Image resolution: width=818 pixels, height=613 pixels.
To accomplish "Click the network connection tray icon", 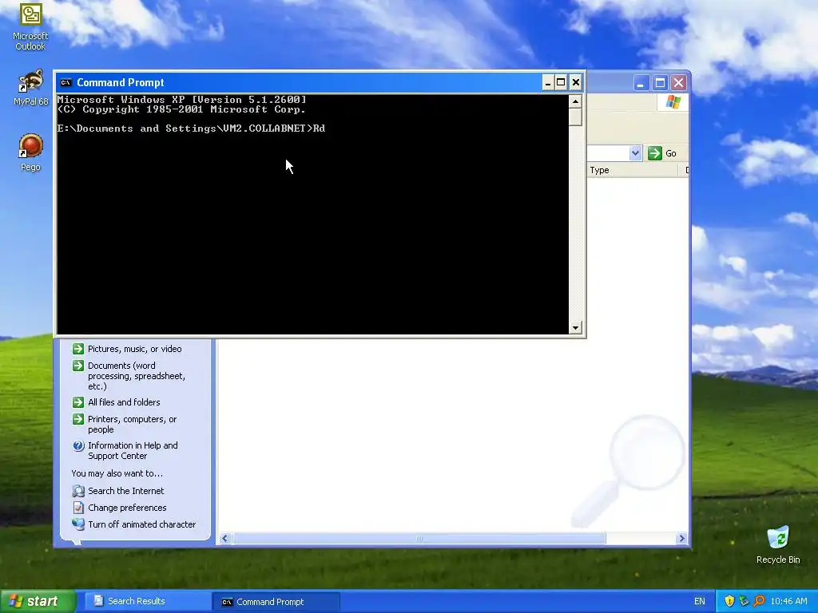I will pyautogui.click(x=744, y=601).
